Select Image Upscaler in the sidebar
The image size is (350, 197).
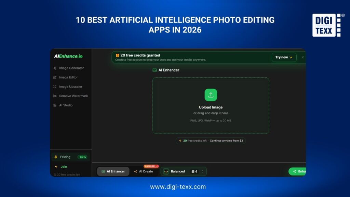70,87
